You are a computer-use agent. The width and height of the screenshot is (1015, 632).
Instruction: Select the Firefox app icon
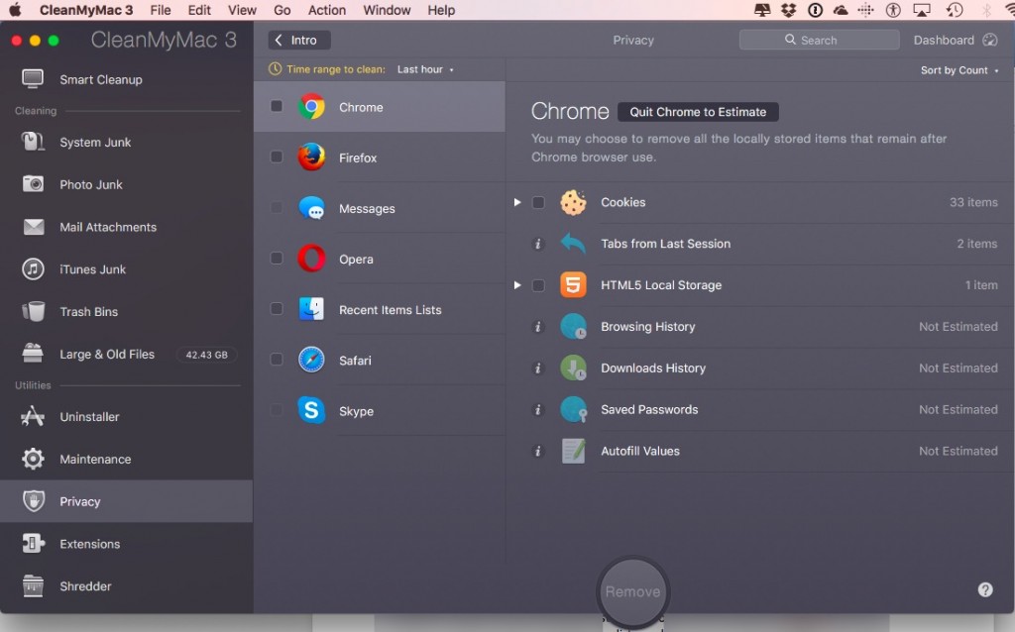[x=311, y=158]
